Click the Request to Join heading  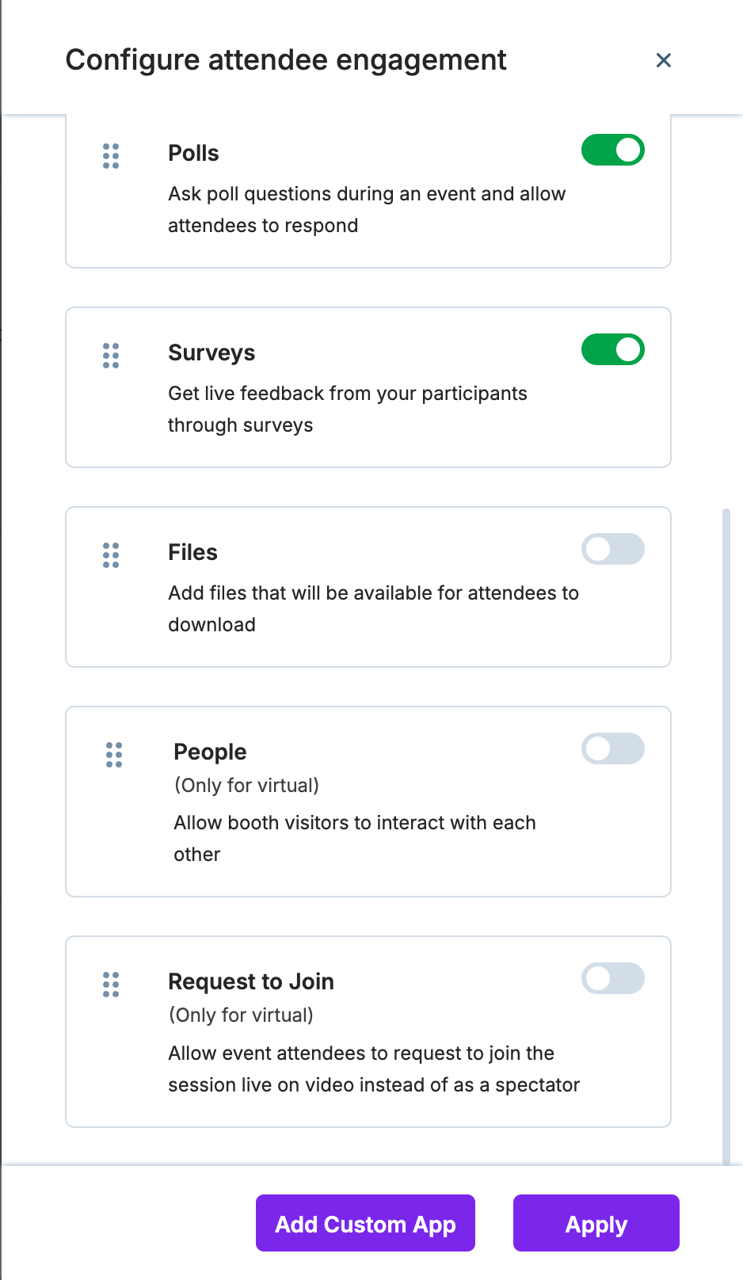pos(251,981)
